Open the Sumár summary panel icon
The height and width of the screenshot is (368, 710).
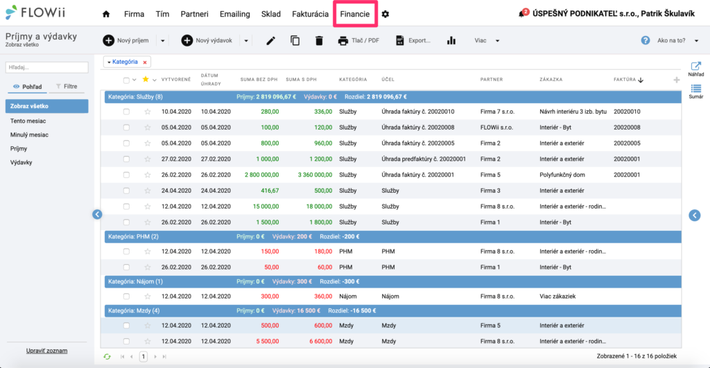tap(696, 91)
